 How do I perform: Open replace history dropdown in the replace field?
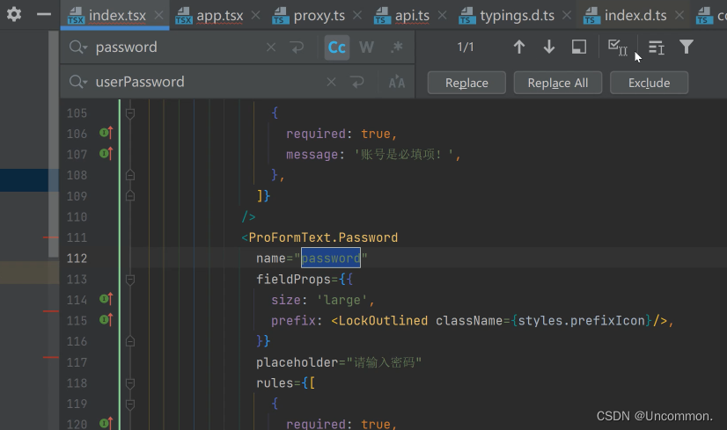point(77,82)
